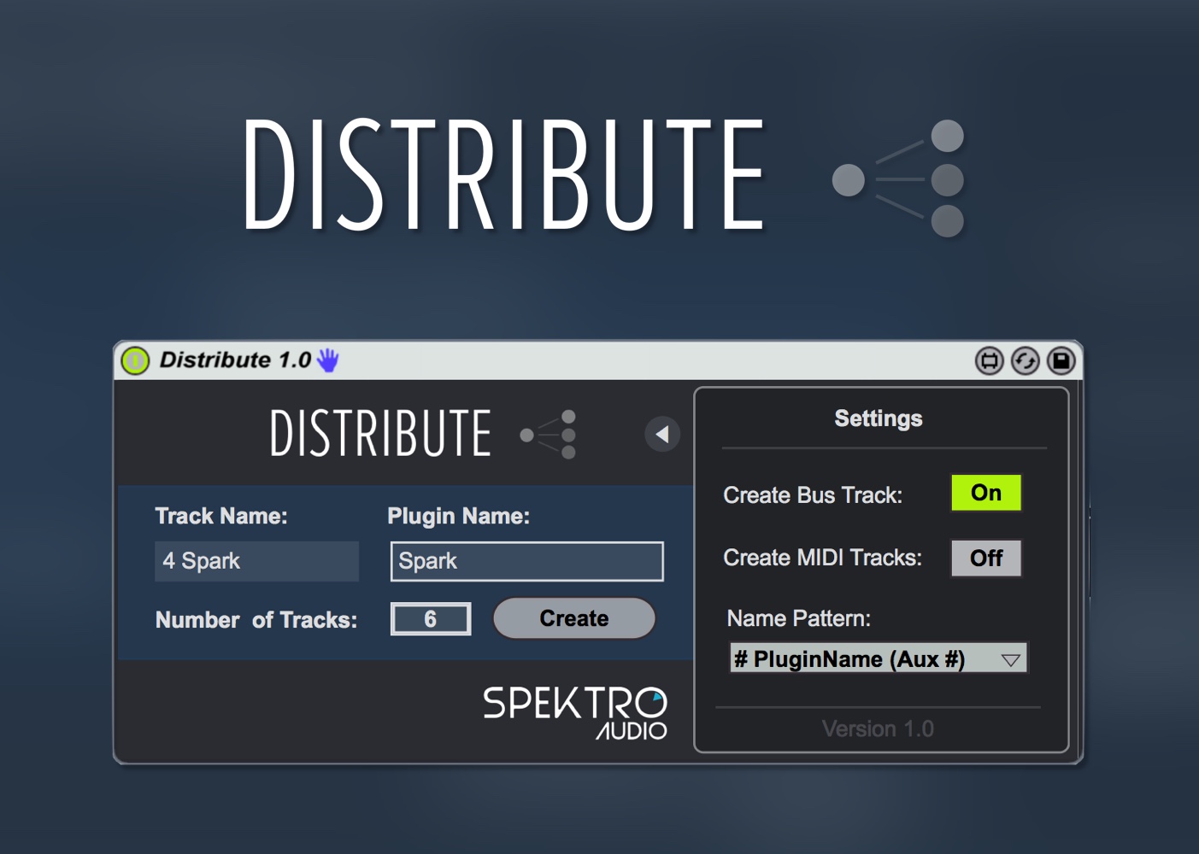This screenshot has width=1199, height=854.
Task: Click the Spektro Audio logo
Action: [574, 712]
